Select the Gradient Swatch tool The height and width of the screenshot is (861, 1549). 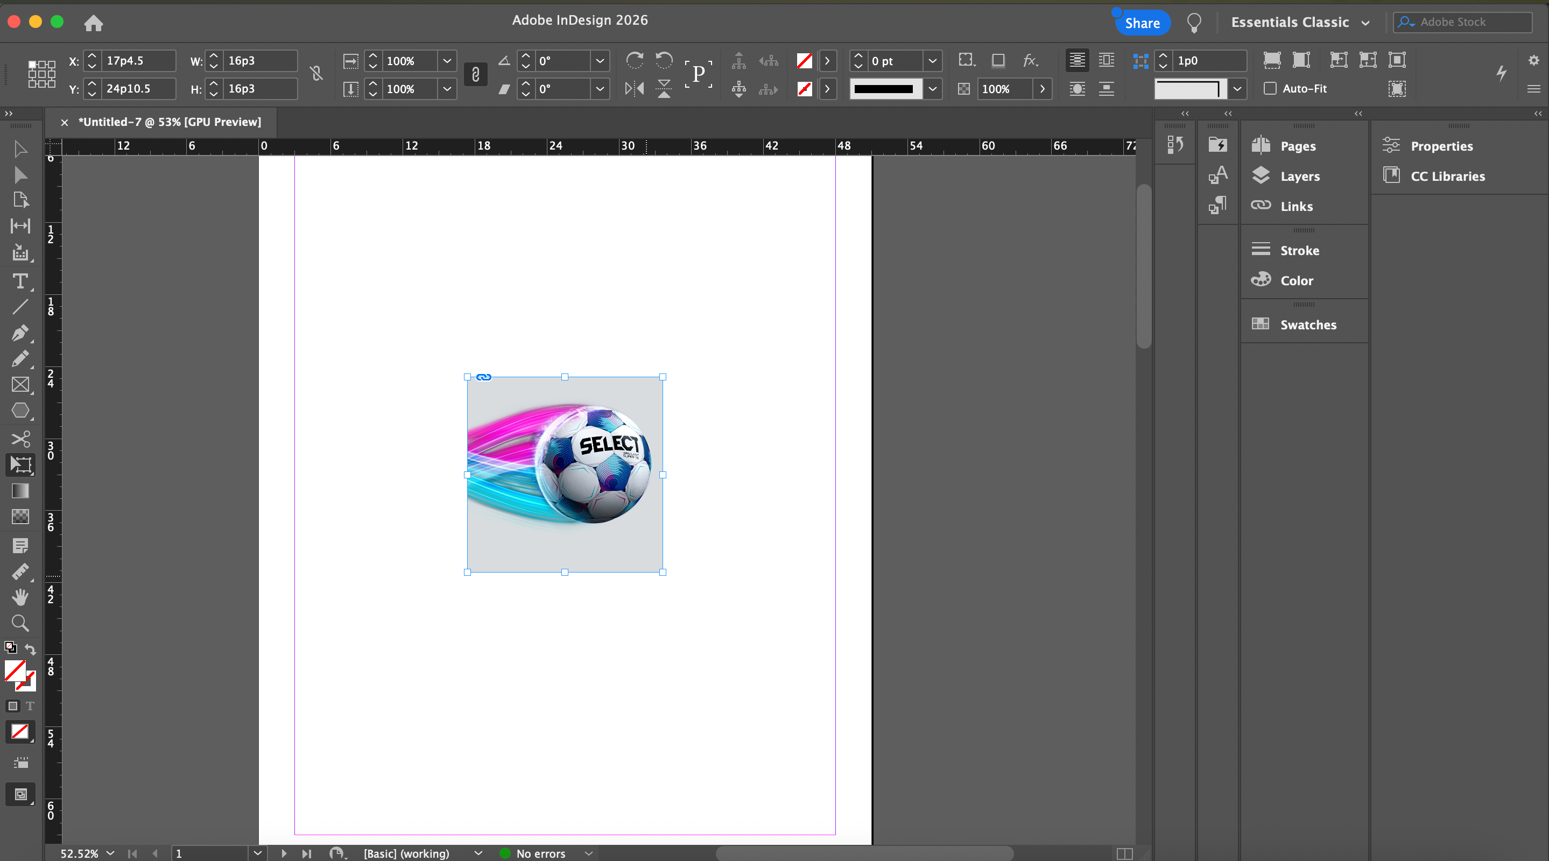pos(20,491)
